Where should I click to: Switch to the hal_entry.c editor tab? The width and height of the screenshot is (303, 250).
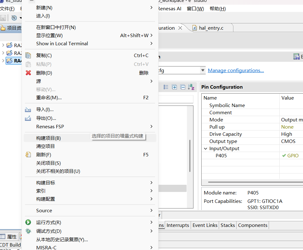click(211, 28)
